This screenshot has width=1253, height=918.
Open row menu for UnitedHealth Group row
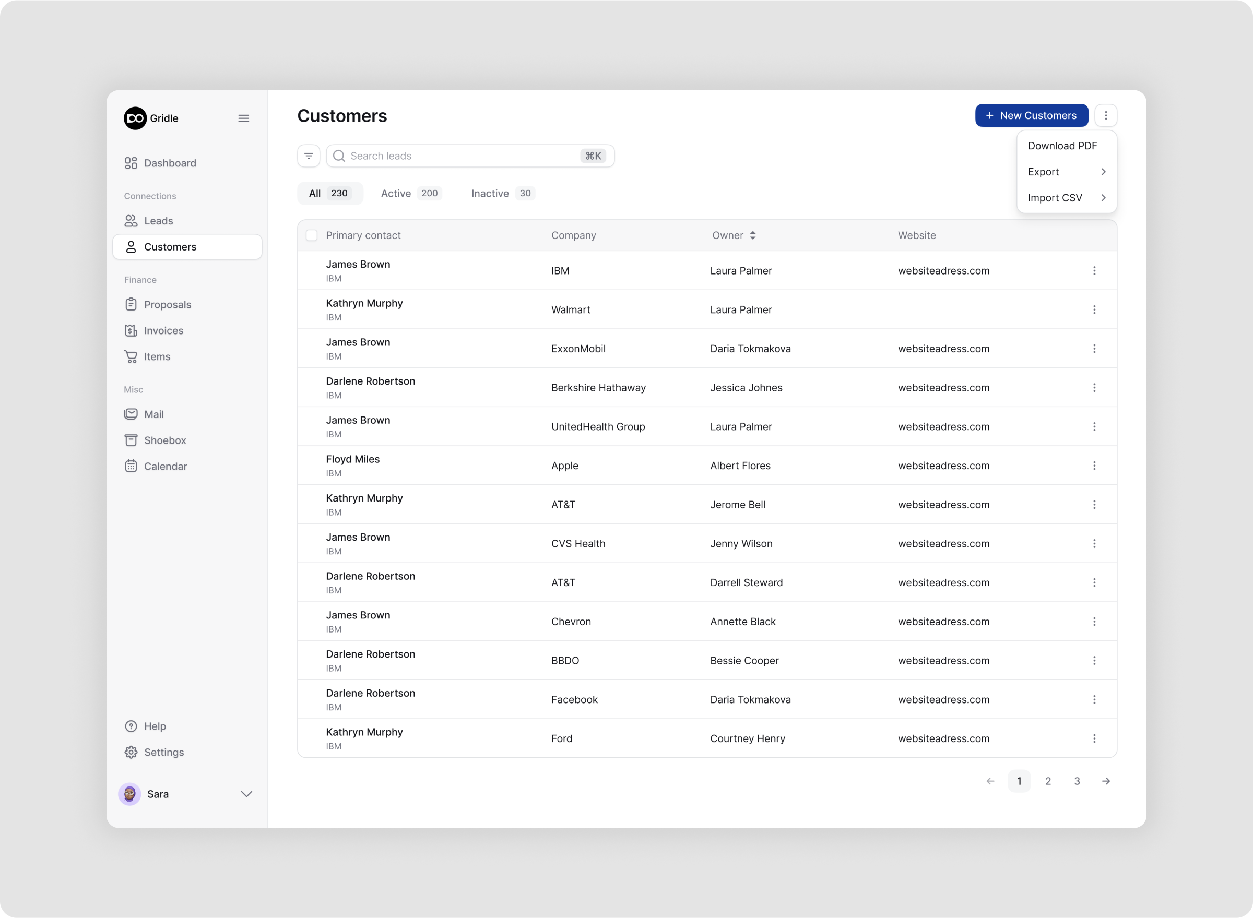[x=1094, y=427]
